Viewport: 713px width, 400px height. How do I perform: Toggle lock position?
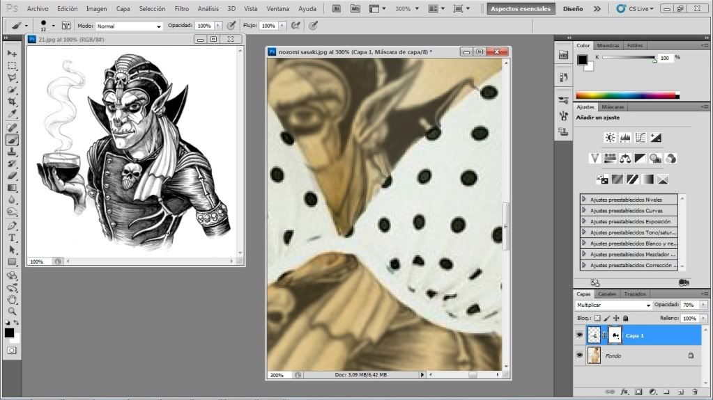click(x=616, y=319)
